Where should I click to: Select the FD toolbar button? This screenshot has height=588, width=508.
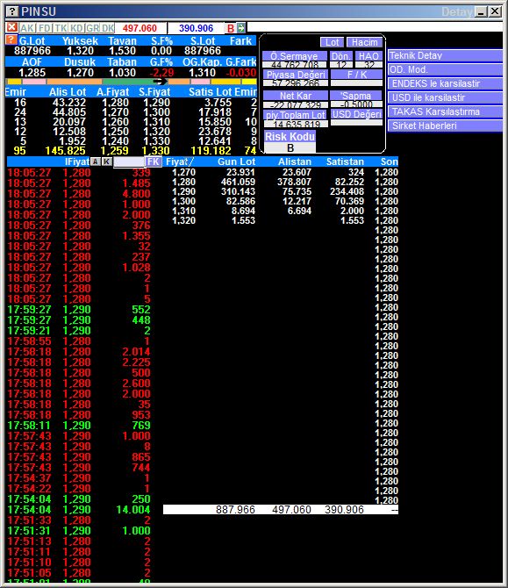click(44, 28)
